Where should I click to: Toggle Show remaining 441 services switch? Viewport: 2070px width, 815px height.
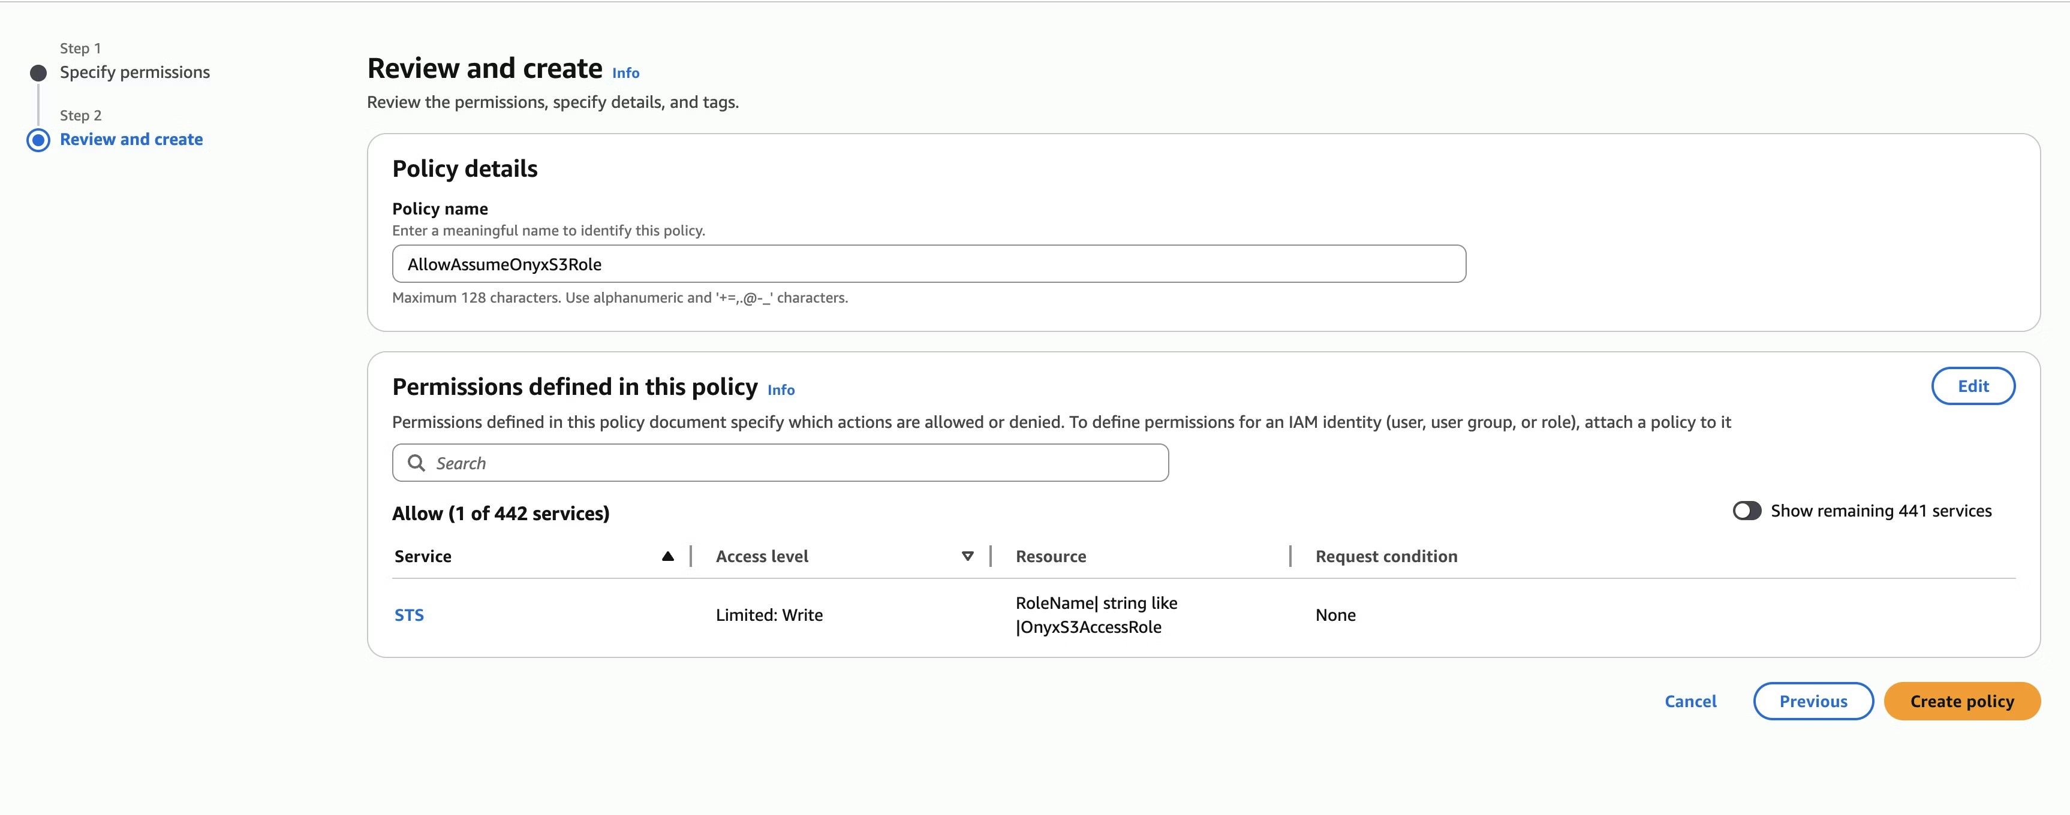click(x=1746, y=511)
